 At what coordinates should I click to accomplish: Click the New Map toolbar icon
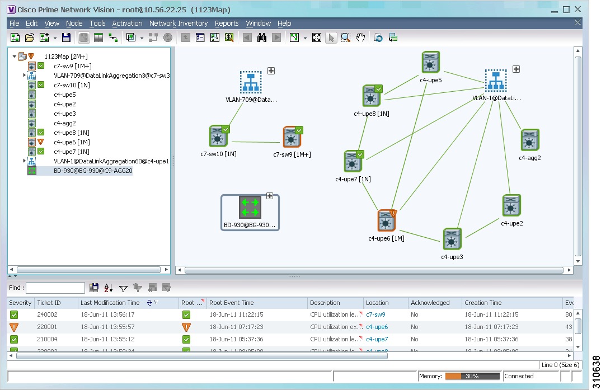point(15,37)
